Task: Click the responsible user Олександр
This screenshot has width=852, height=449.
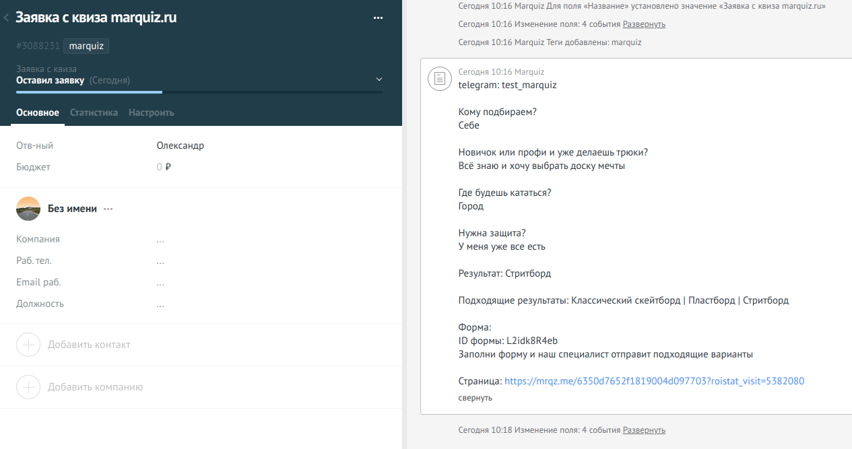Action: click(x=180, y=145)
